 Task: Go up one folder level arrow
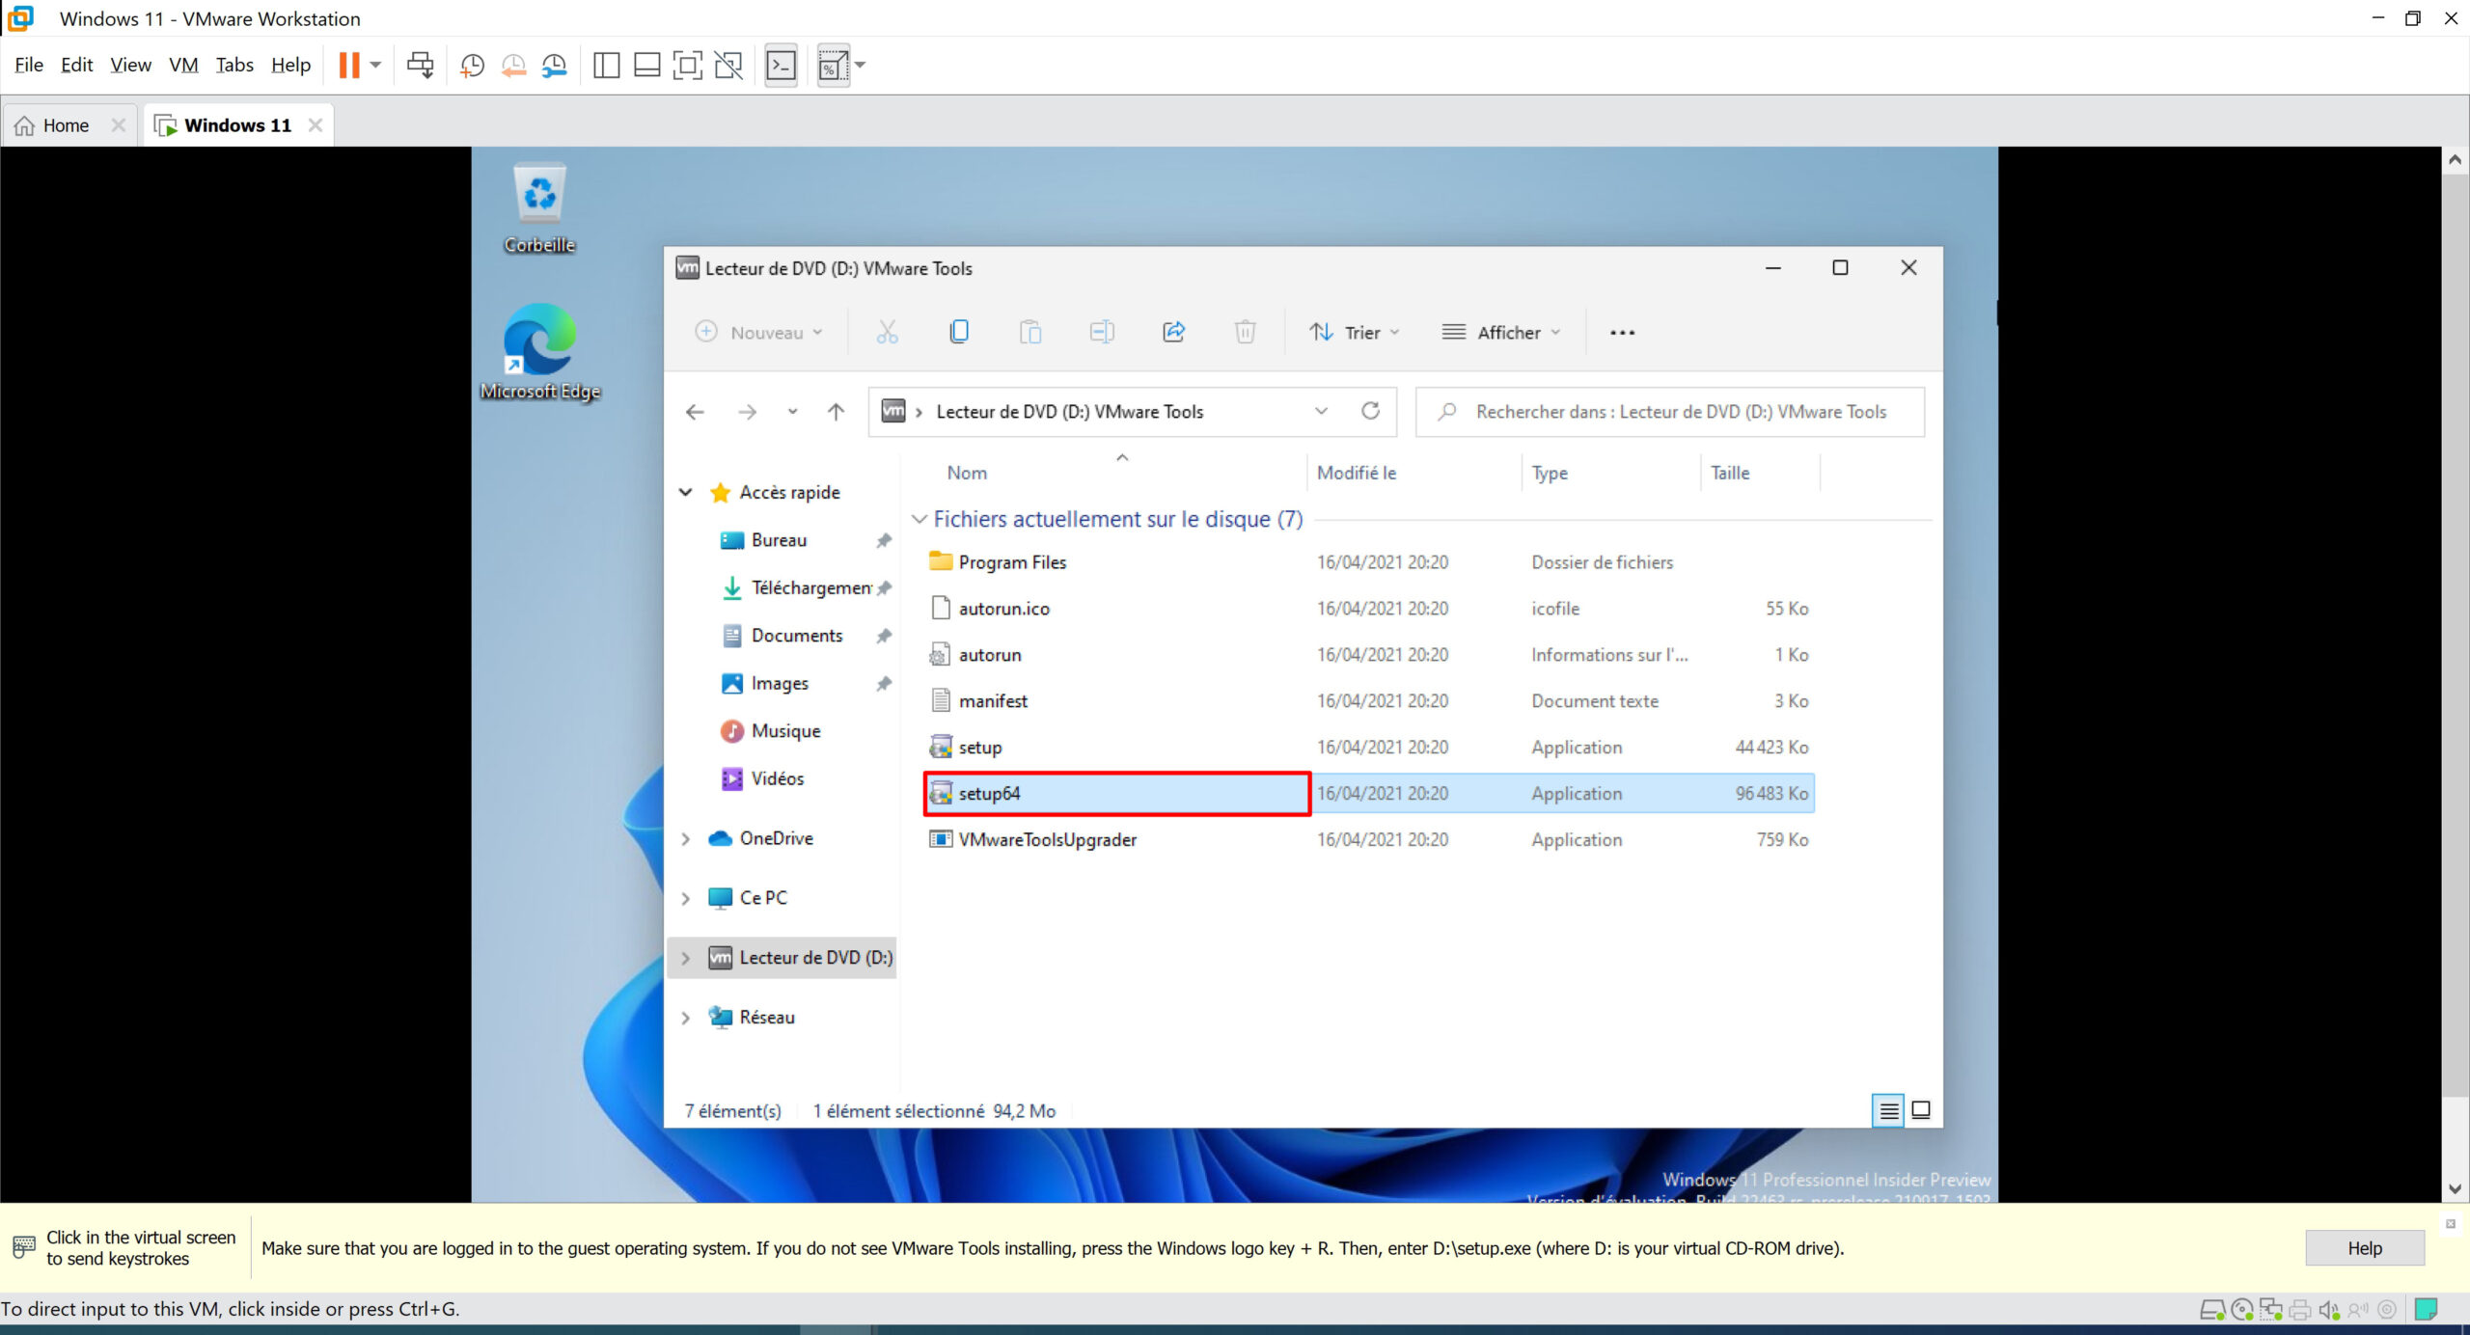(x=836, y=412)
